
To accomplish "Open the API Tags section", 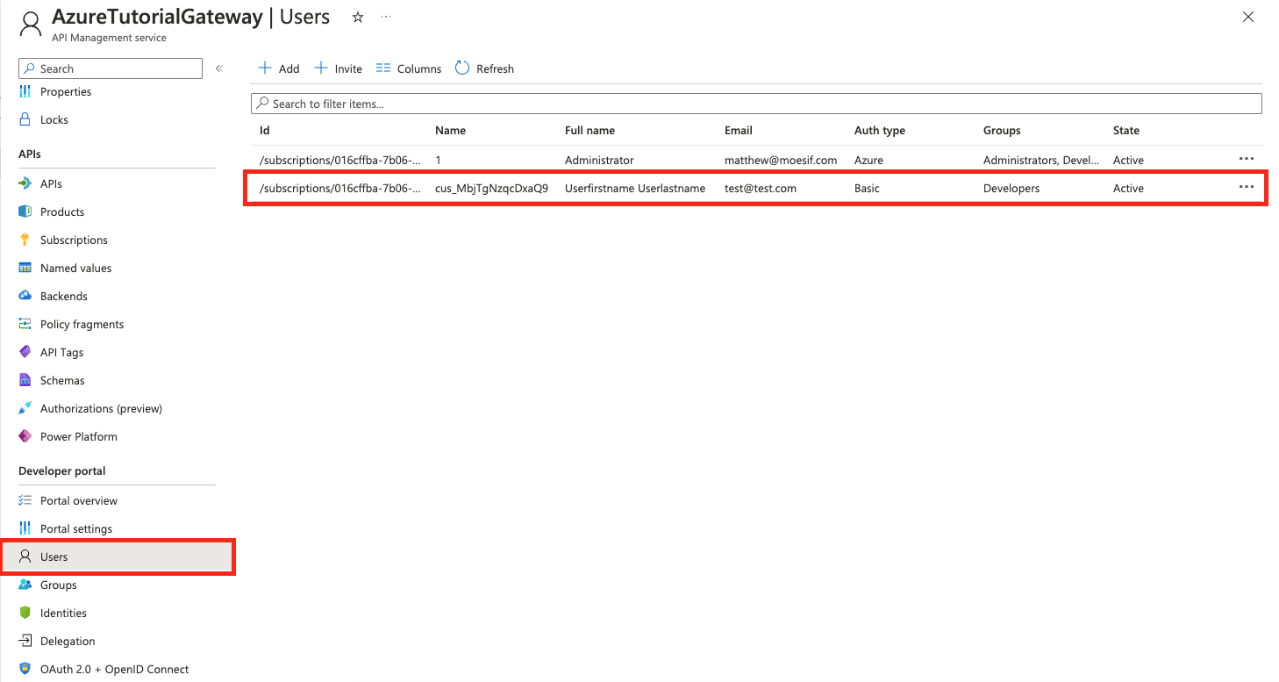I will pyautogui.click(x=61, y=353).
